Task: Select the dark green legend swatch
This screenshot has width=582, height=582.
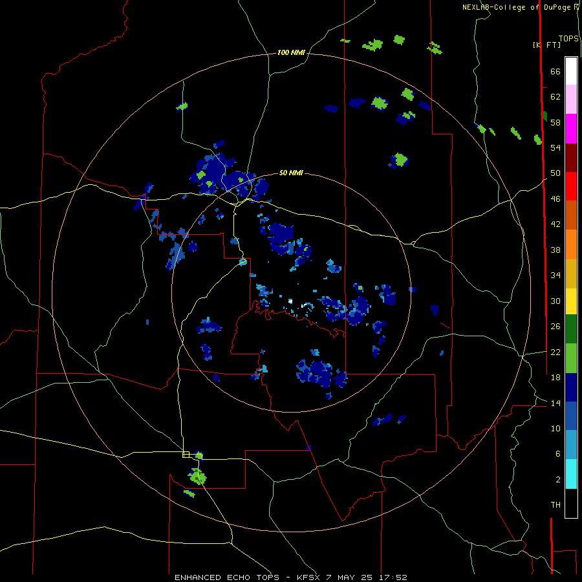Action: [x=571, y=329]
